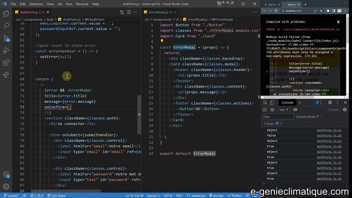Start server with Go Live

click(x=216, y=196)
